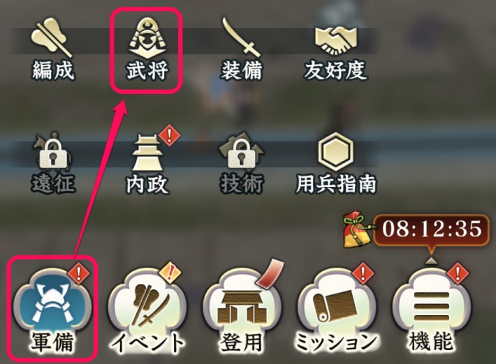Click the orange alert badge on イベント
The width and height of the screenshot is (496, 364).
coord(171,272)
